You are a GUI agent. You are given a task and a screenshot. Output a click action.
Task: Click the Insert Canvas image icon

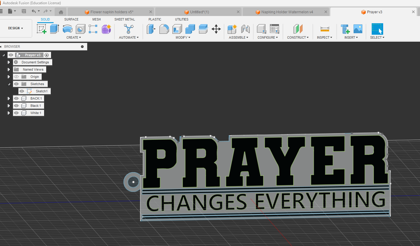[x=358, y=29]
